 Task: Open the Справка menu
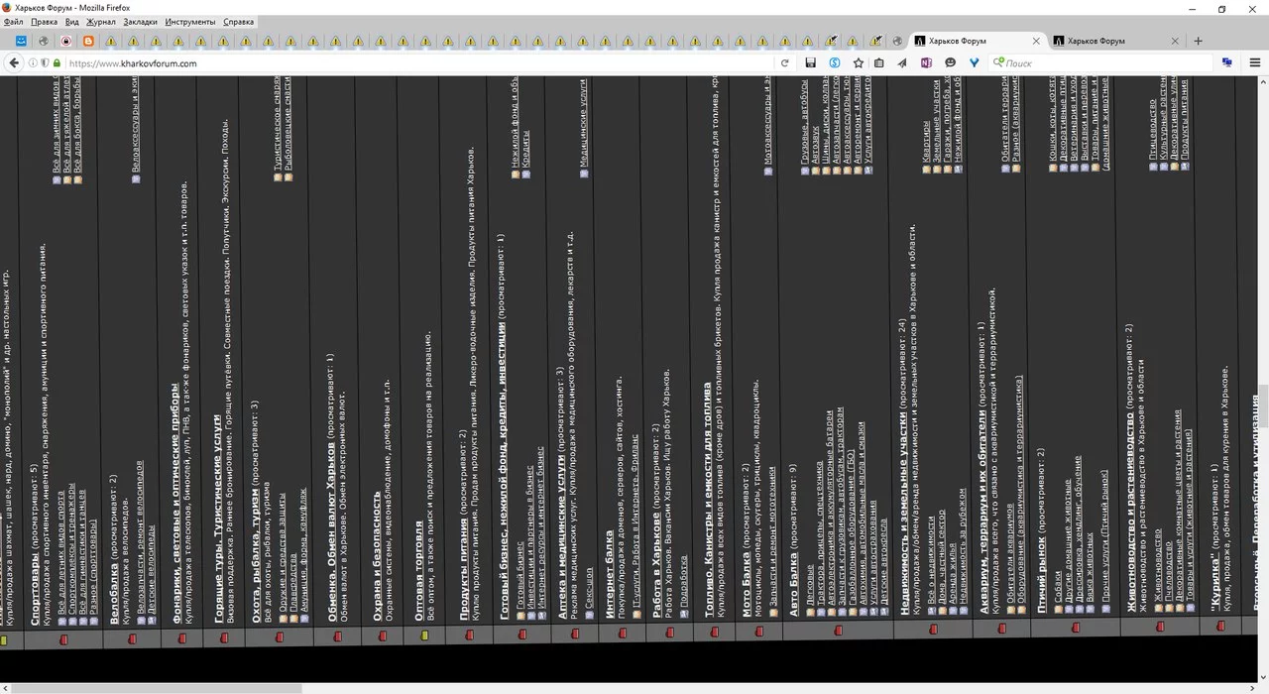pos(239,22)
